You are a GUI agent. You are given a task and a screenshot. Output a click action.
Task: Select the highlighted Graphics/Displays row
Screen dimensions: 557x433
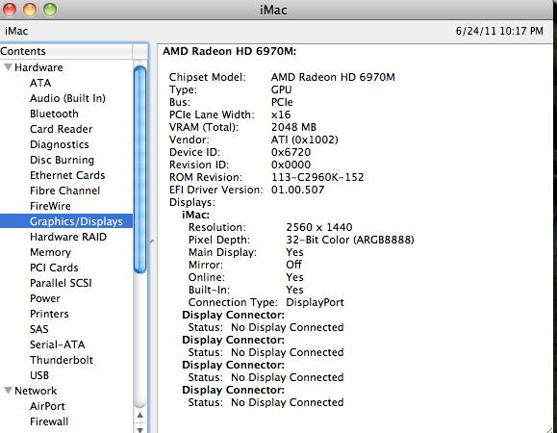tap(66, 221)
